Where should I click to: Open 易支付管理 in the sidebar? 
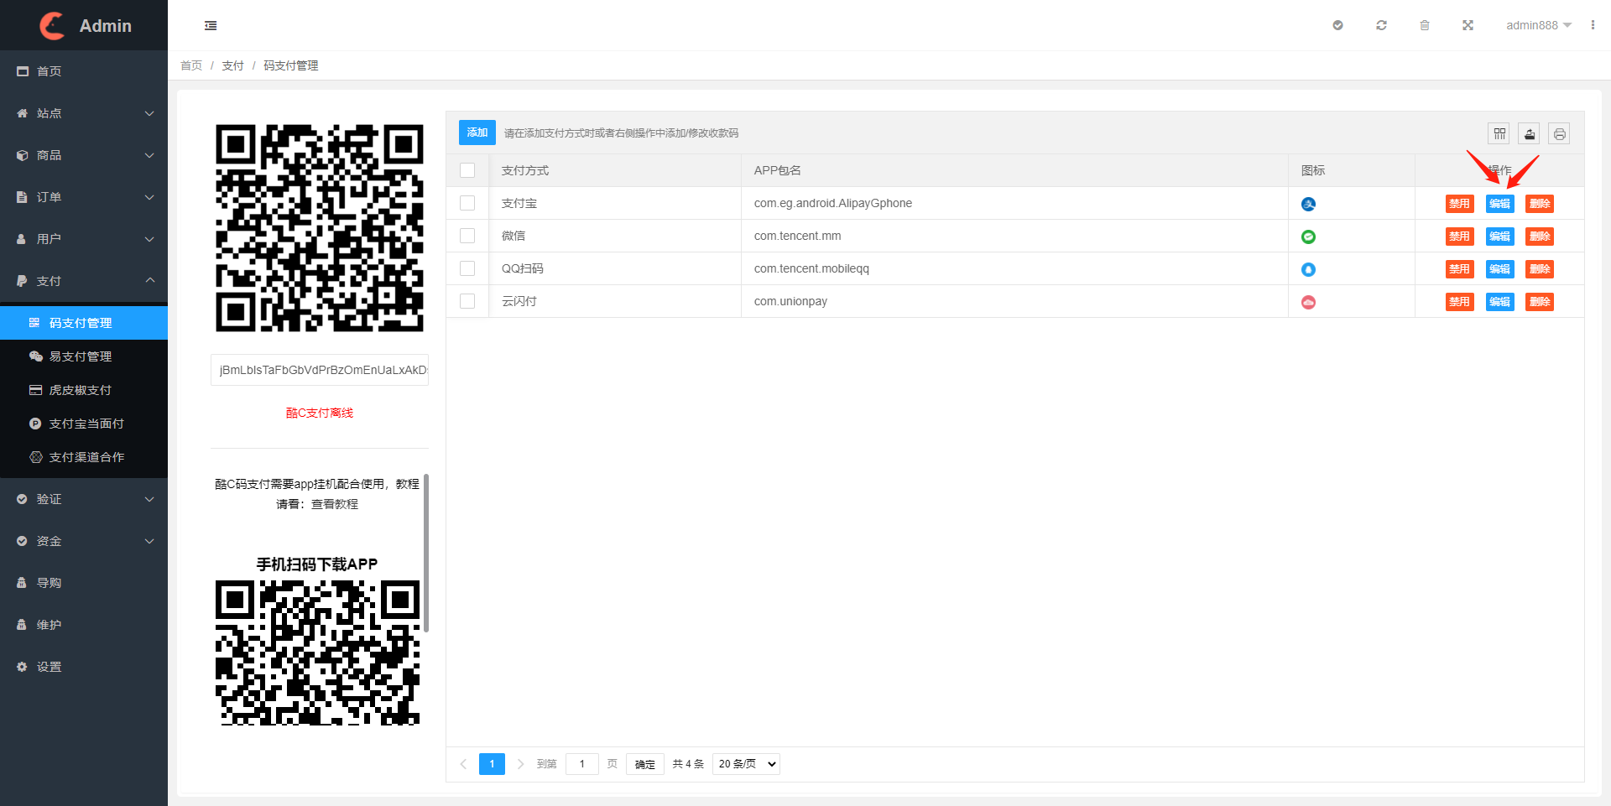pyautogui.click(x=84, y=356)
